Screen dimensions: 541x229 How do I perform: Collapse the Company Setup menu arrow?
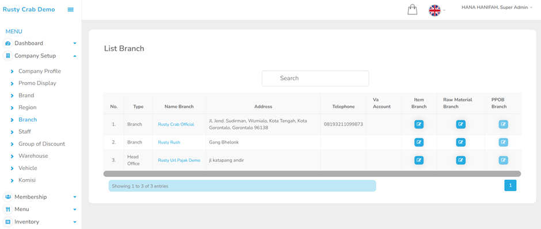74,56
